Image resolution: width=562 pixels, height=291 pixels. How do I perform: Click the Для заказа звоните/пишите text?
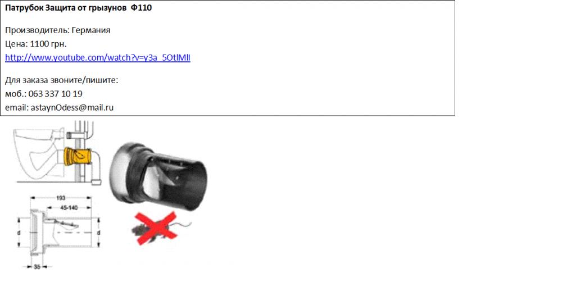point(62,80)
